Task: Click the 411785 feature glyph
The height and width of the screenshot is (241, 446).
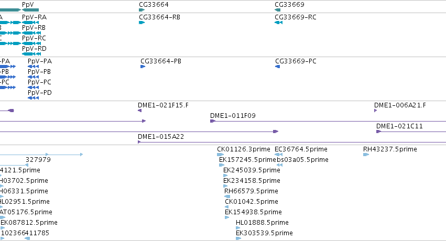Action: 27,238
